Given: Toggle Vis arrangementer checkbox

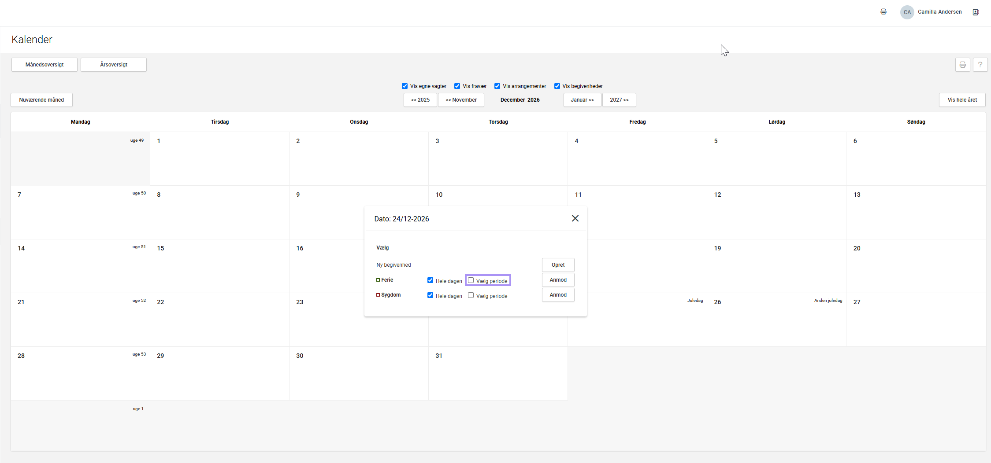Looking at the screenshot, I should [497, 86].
